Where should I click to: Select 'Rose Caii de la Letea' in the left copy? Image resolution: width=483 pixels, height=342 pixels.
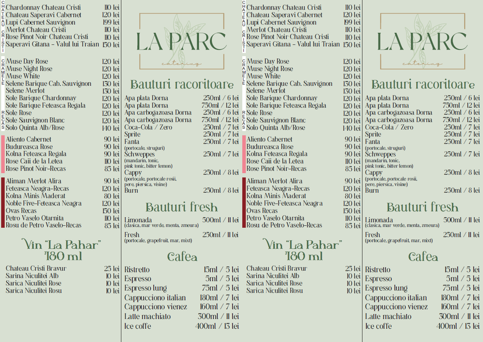click(34, 161)
